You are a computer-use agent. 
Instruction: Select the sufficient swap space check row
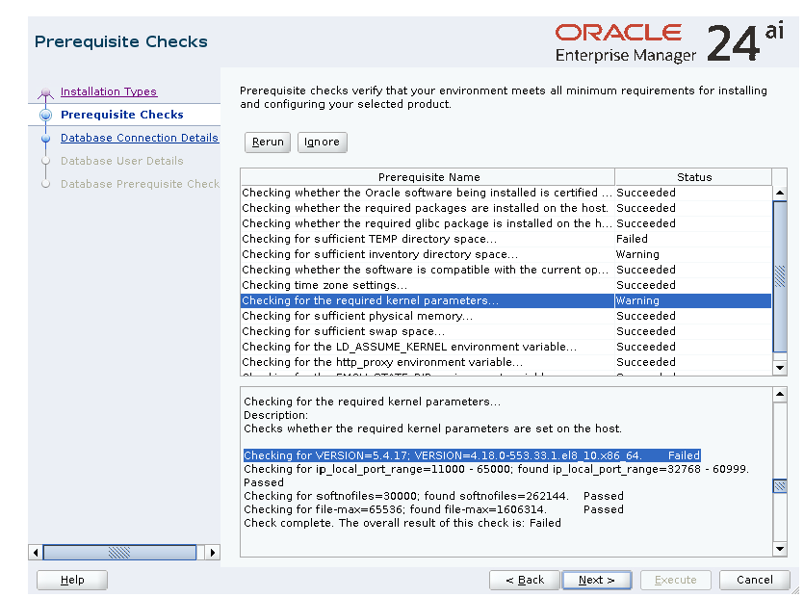tap(428, 331)
